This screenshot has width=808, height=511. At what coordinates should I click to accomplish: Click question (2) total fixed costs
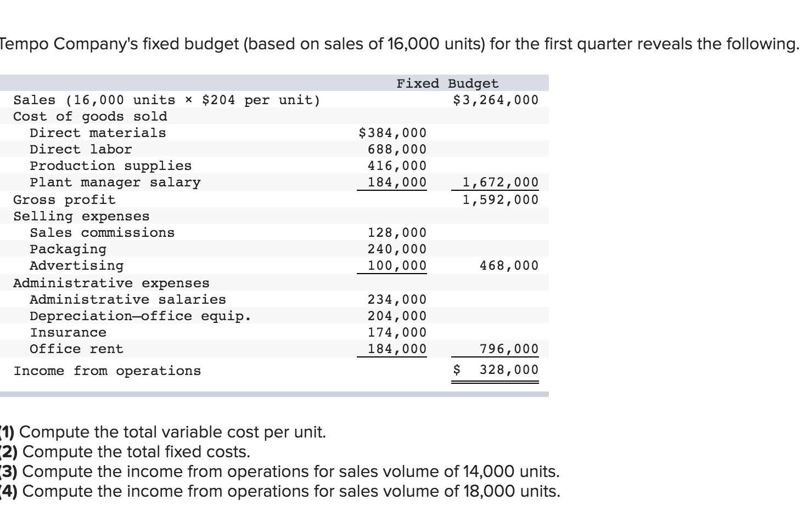(x=125, y=452)
